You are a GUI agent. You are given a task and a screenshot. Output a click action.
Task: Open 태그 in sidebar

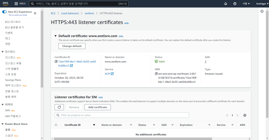(8, 38)
